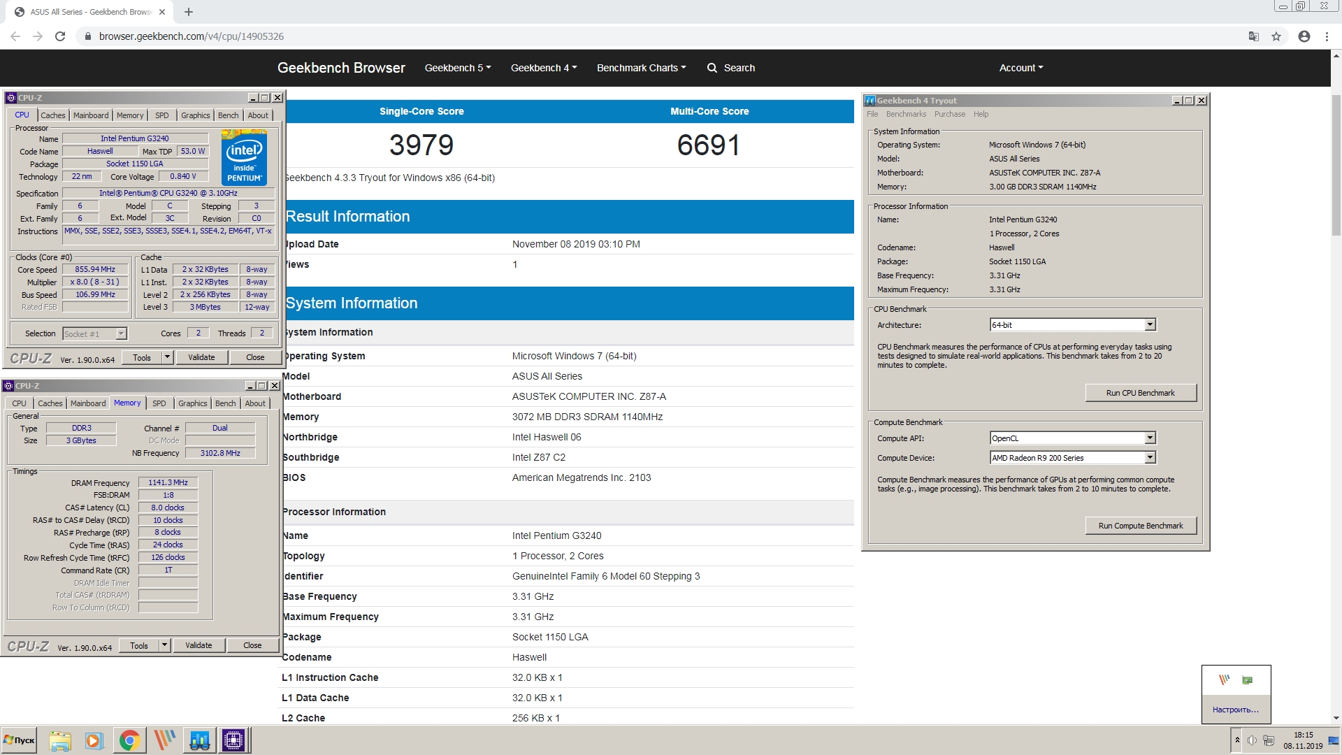The height and width of the screenshot is (755, 1342).
Task: Switch to Mainboard tab in top CPU-Z
Action: coord(91,115)
